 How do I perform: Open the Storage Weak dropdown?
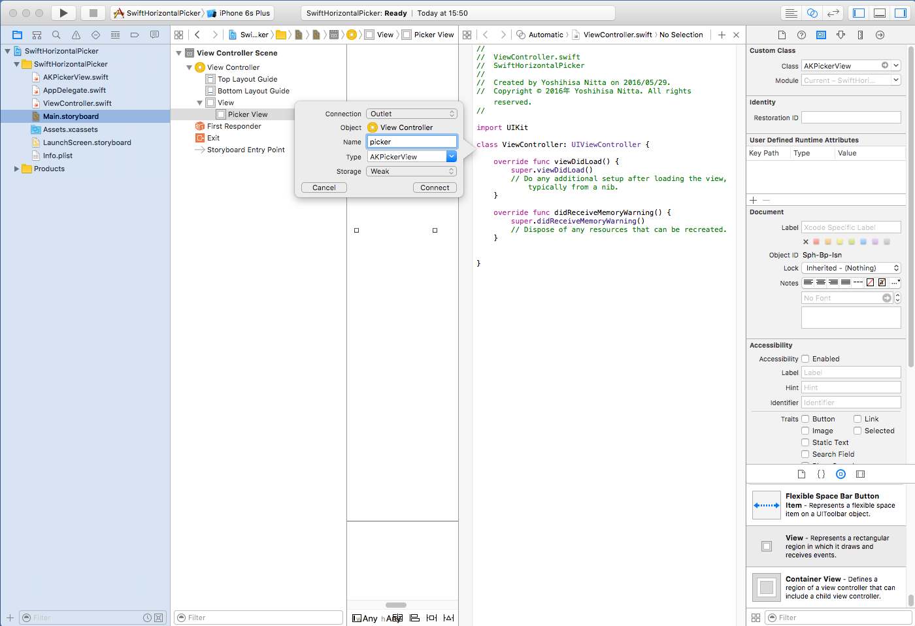pyautogui.click(x=411, y=171)
